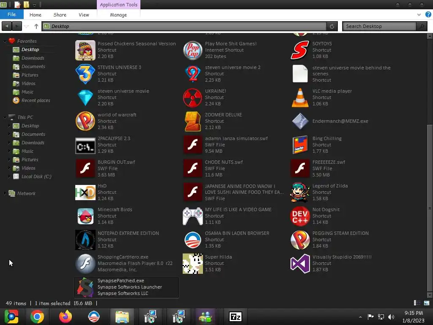Select the blank steven universe movie behind the scenes icon
This screenshot has height=325, width=433.
click(x=300, y=74)
